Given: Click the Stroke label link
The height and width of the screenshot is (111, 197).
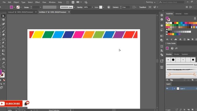Looking at the screenshot, I should 26,7.
